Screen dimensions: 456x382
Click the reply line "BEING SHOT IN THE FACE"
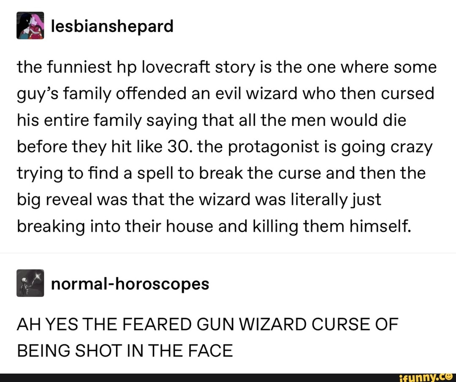(x=125, y=351)
